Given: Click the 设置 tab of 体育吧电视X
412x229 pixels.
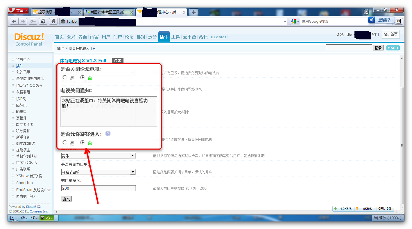Looking at the screenshot, I should [118, 61].
